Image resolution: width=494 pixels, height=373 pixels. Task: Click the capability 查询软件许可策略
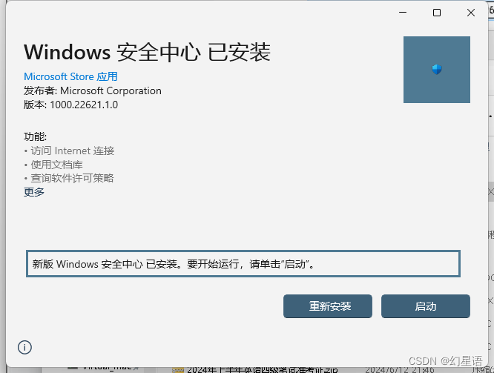pyautogui.click(x=72, y=178)
